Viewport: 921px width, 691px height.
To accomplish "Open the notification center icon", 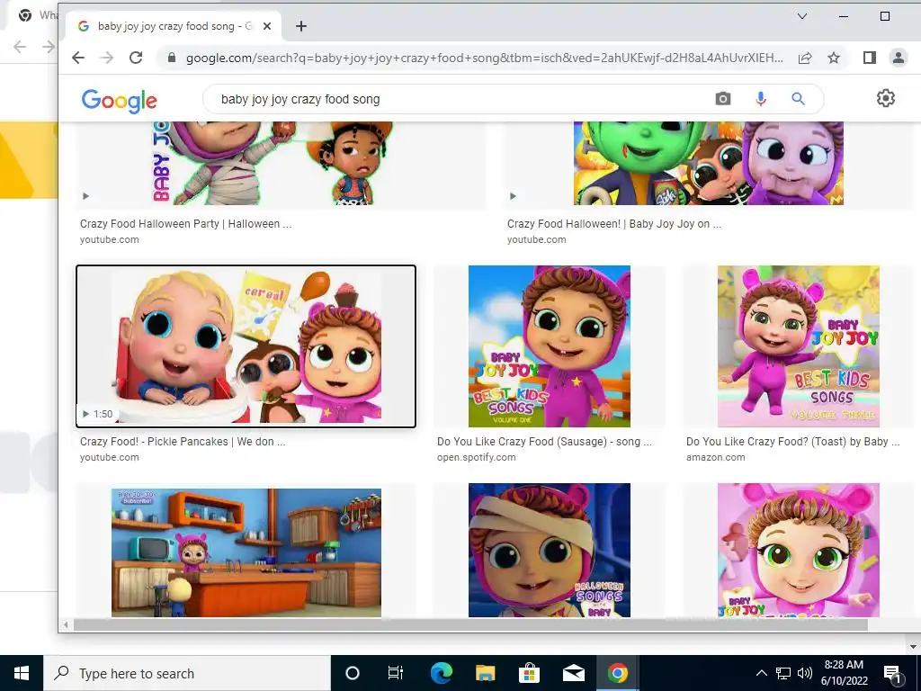I will 893,673.
